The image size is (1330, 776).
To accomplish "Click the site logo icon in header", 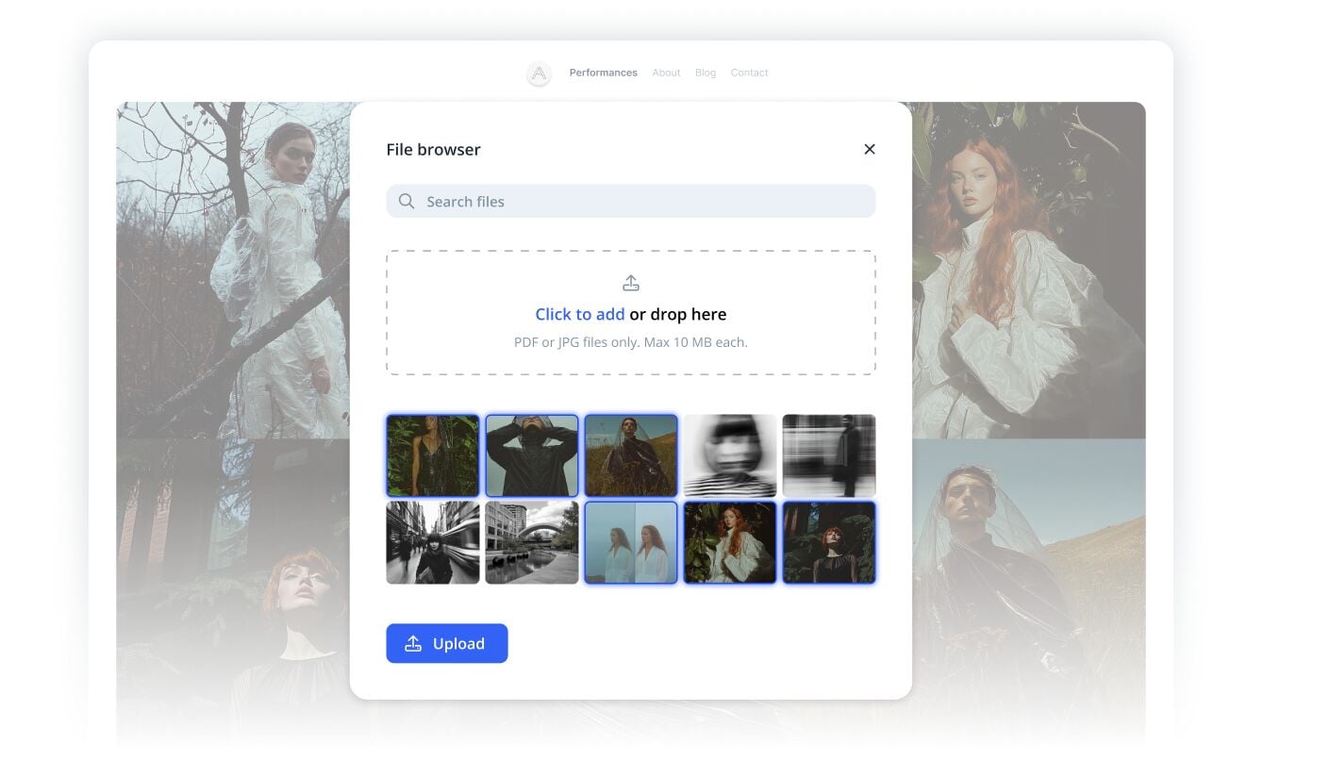I will pyautogui.click(x=539, y=74).
